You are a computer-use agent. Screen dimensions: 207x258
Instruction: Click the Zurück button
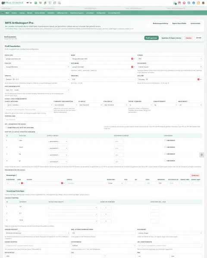click(x=198, y=38)
